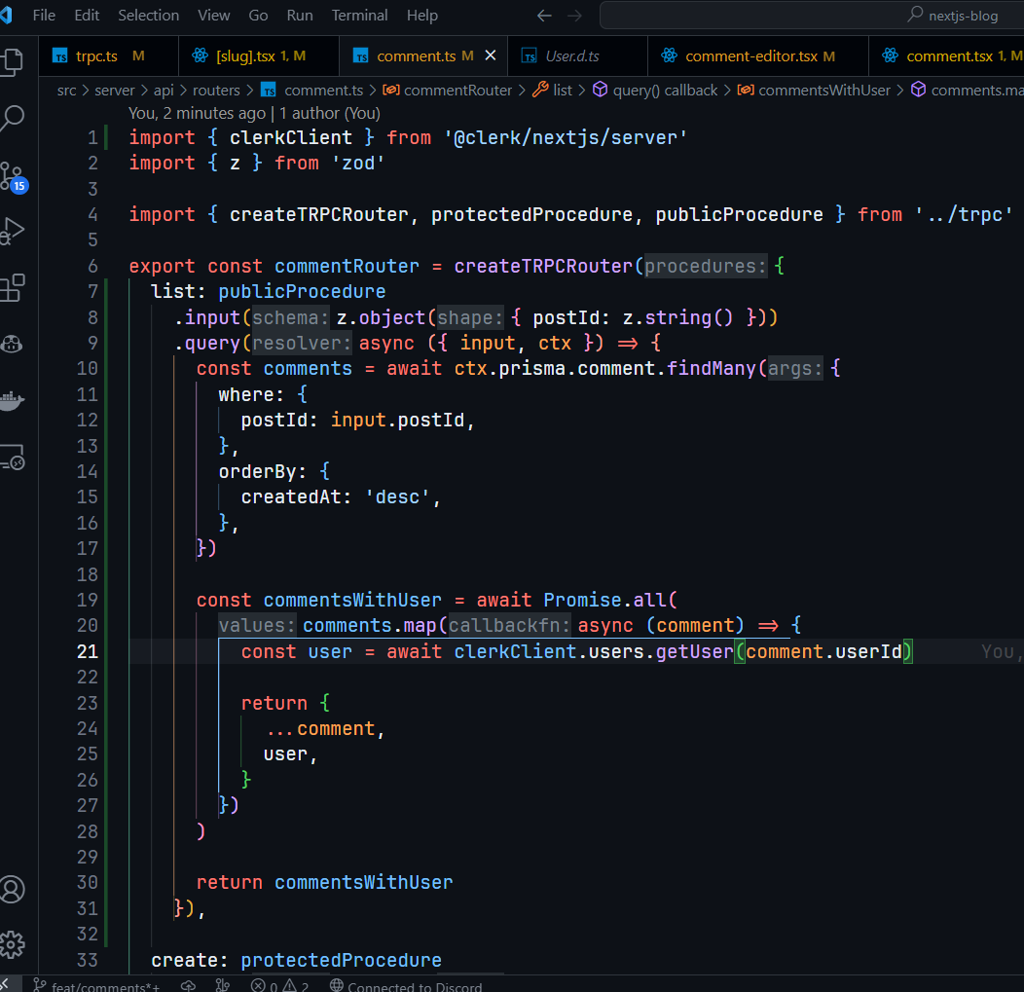
Task: Open Source Control with 15 pending changes
Action: point(14,176)
